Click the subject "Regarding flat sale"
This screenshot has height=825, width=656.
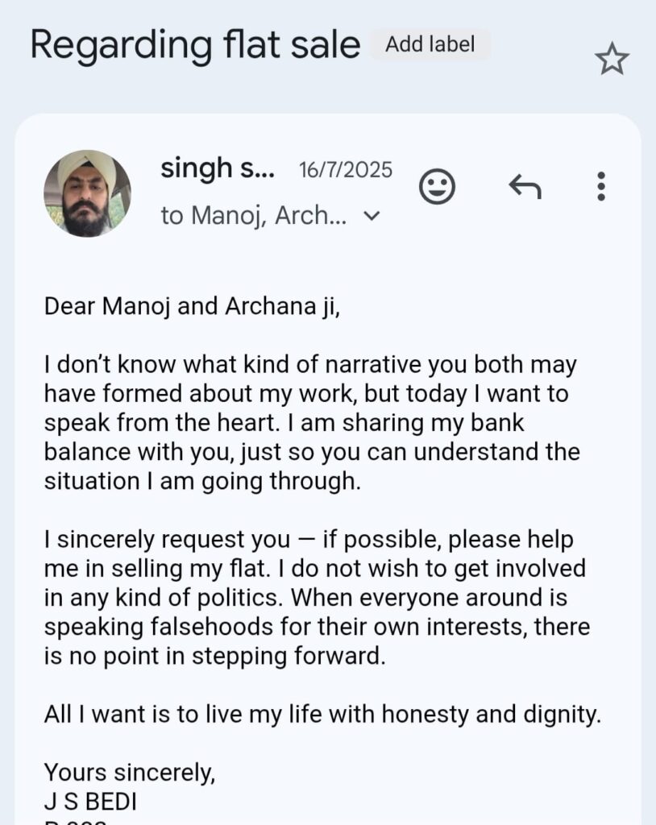[x=195, y=45]
